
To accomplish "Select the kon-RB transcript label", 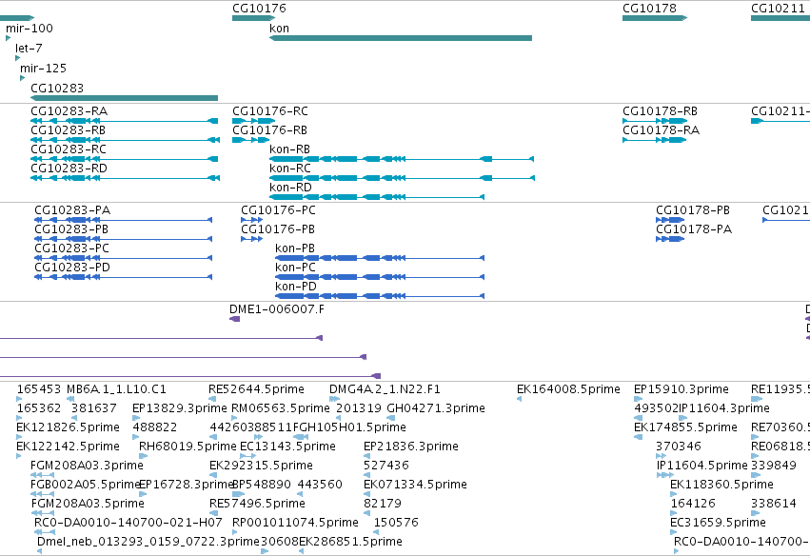I will (289, 149).
